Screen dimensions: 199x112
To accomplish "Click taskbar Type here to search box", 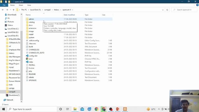I will pos(32,109).
